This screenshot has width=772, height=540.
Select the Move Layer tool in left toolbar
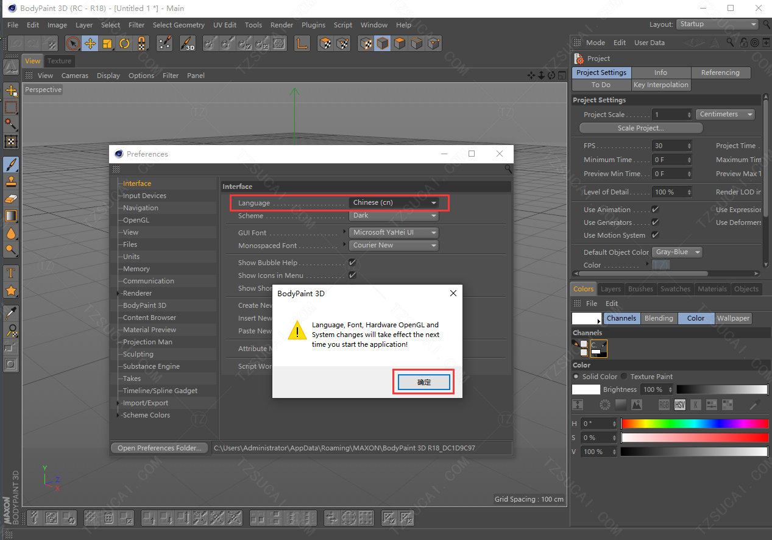pos(11,91)
